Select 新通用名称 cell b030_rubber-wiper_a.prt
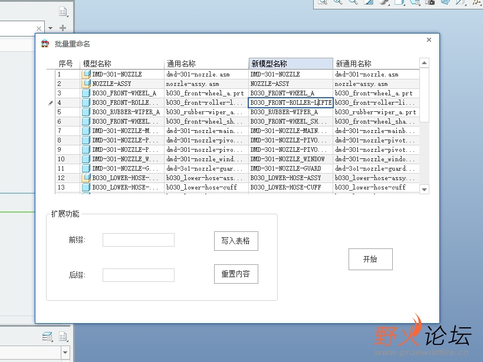This screenshot has height=362, width=483. tap(376, 112)
